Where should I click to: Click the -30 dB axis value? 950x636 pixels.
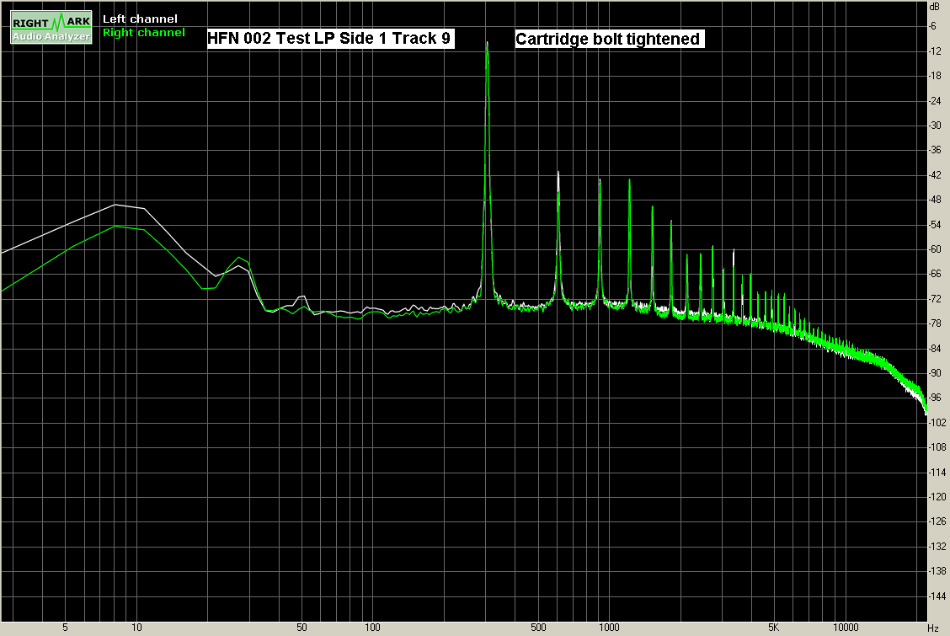[x=936, y=126]
